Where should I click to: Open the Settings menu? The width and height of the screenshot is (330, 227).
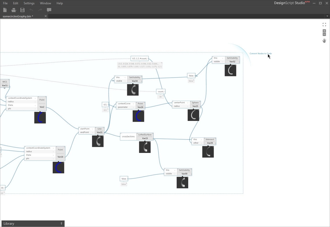[29, 3]
